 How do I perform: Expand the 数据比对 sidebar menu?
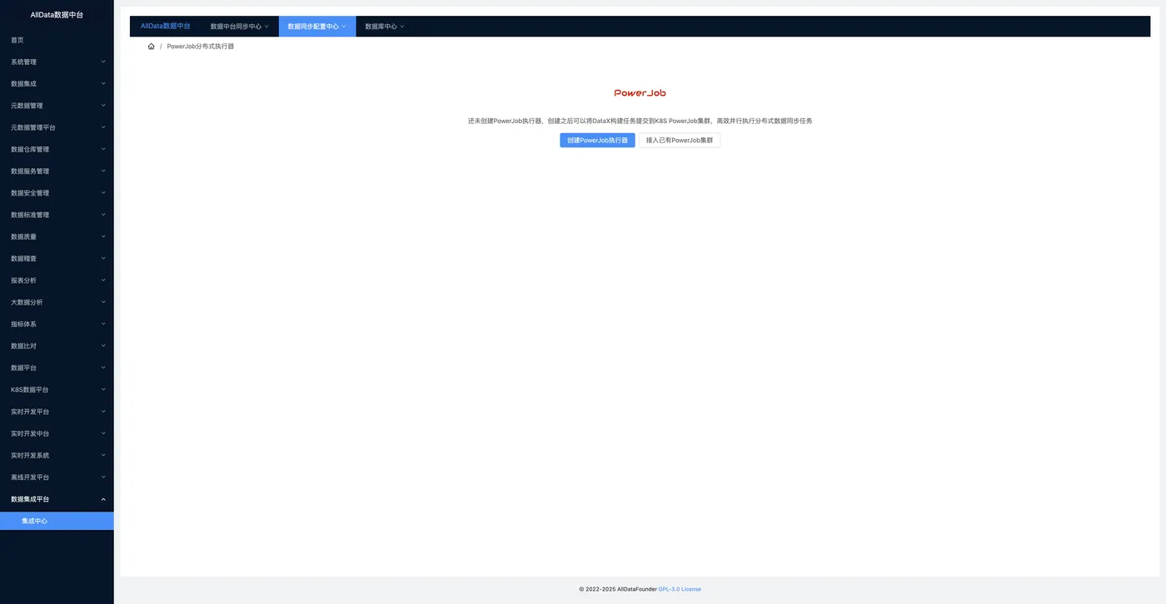(57, 346)
